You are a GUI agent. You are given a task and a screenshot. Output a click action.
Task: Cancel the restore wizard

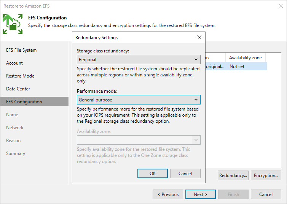(266, 195)
